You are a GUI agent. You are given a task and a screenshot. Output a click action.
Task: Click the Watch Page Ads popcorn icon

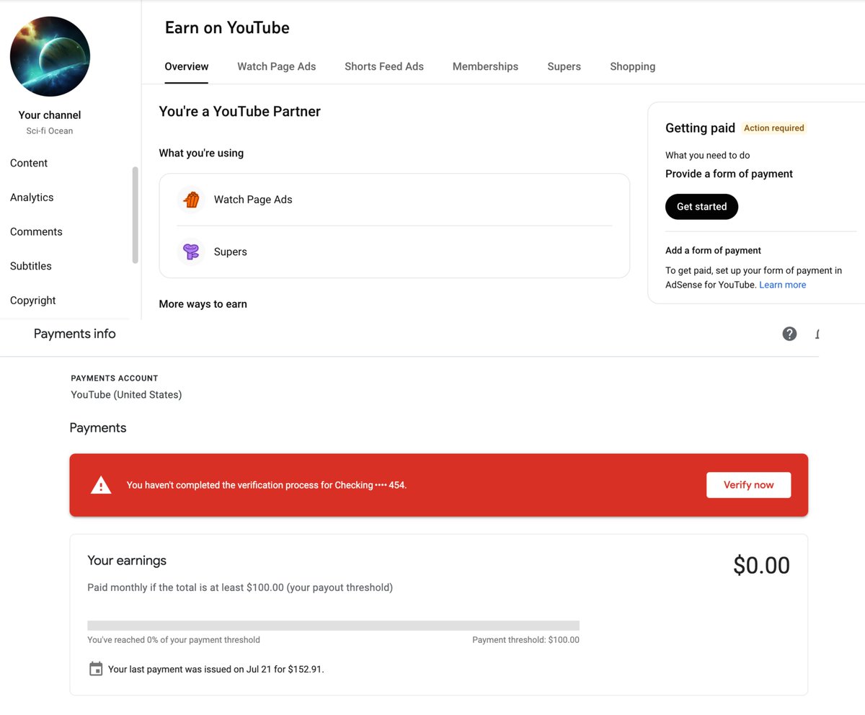(x=191, y=200)
